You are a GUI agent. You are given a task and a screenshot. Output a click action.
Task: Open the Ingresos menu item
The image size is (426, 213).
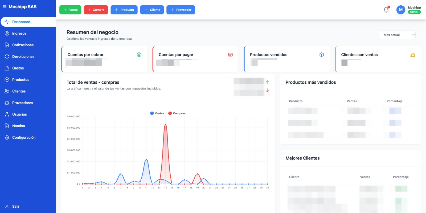19,34
